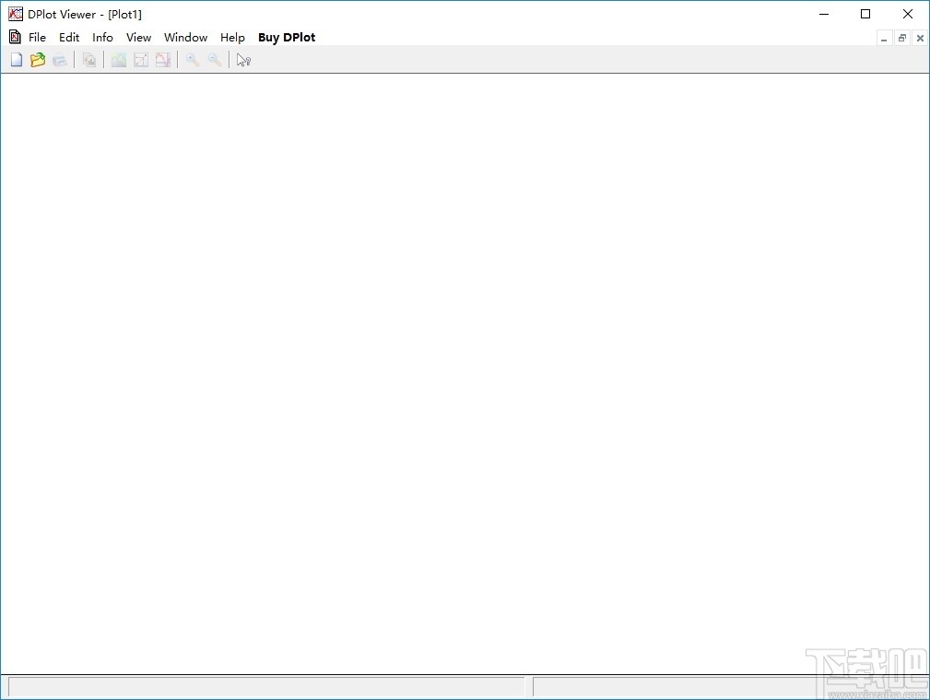Activate the What's This help pointer
The height and width of the screenshot is (700, 930).
(242, 59)
